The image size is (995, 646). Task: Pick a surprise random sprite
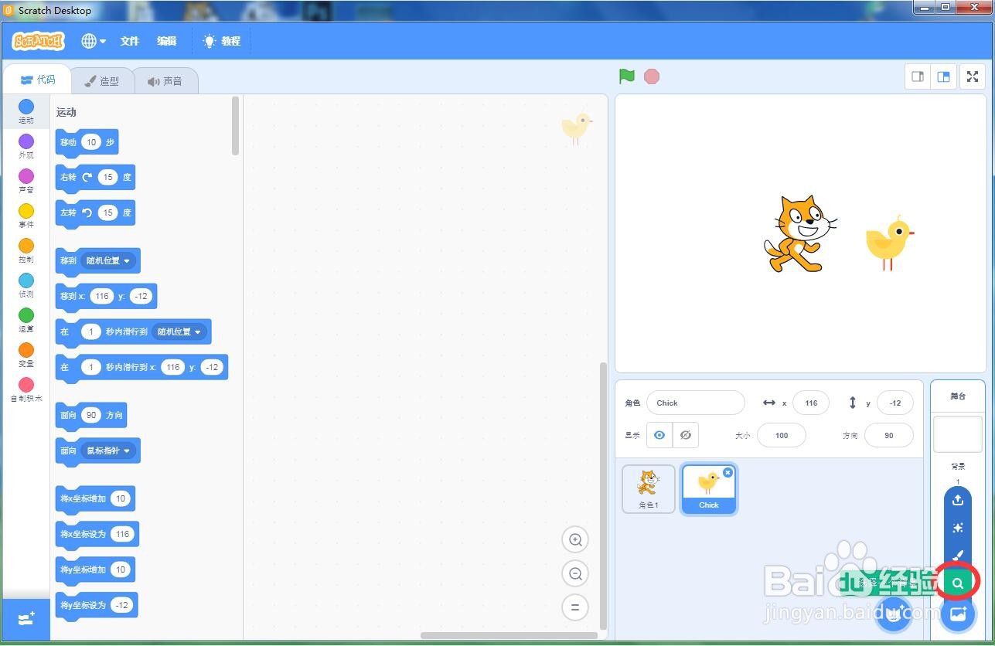pyautogui.click(x=958, y=528)
